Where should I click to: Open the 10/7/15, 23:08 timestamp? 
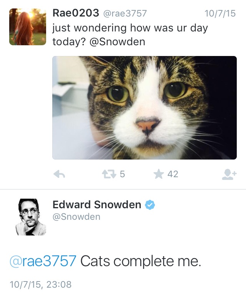(40, 285)
